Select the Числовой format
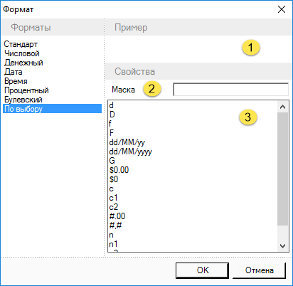The height and width of the screenshot is (286, 293). coord(22,53)
